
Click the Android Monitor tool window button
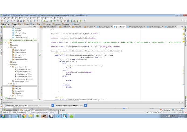(11, 110)
